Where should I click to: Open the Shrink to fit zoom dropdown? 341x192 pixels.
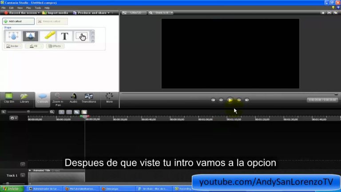click(161, 13)
